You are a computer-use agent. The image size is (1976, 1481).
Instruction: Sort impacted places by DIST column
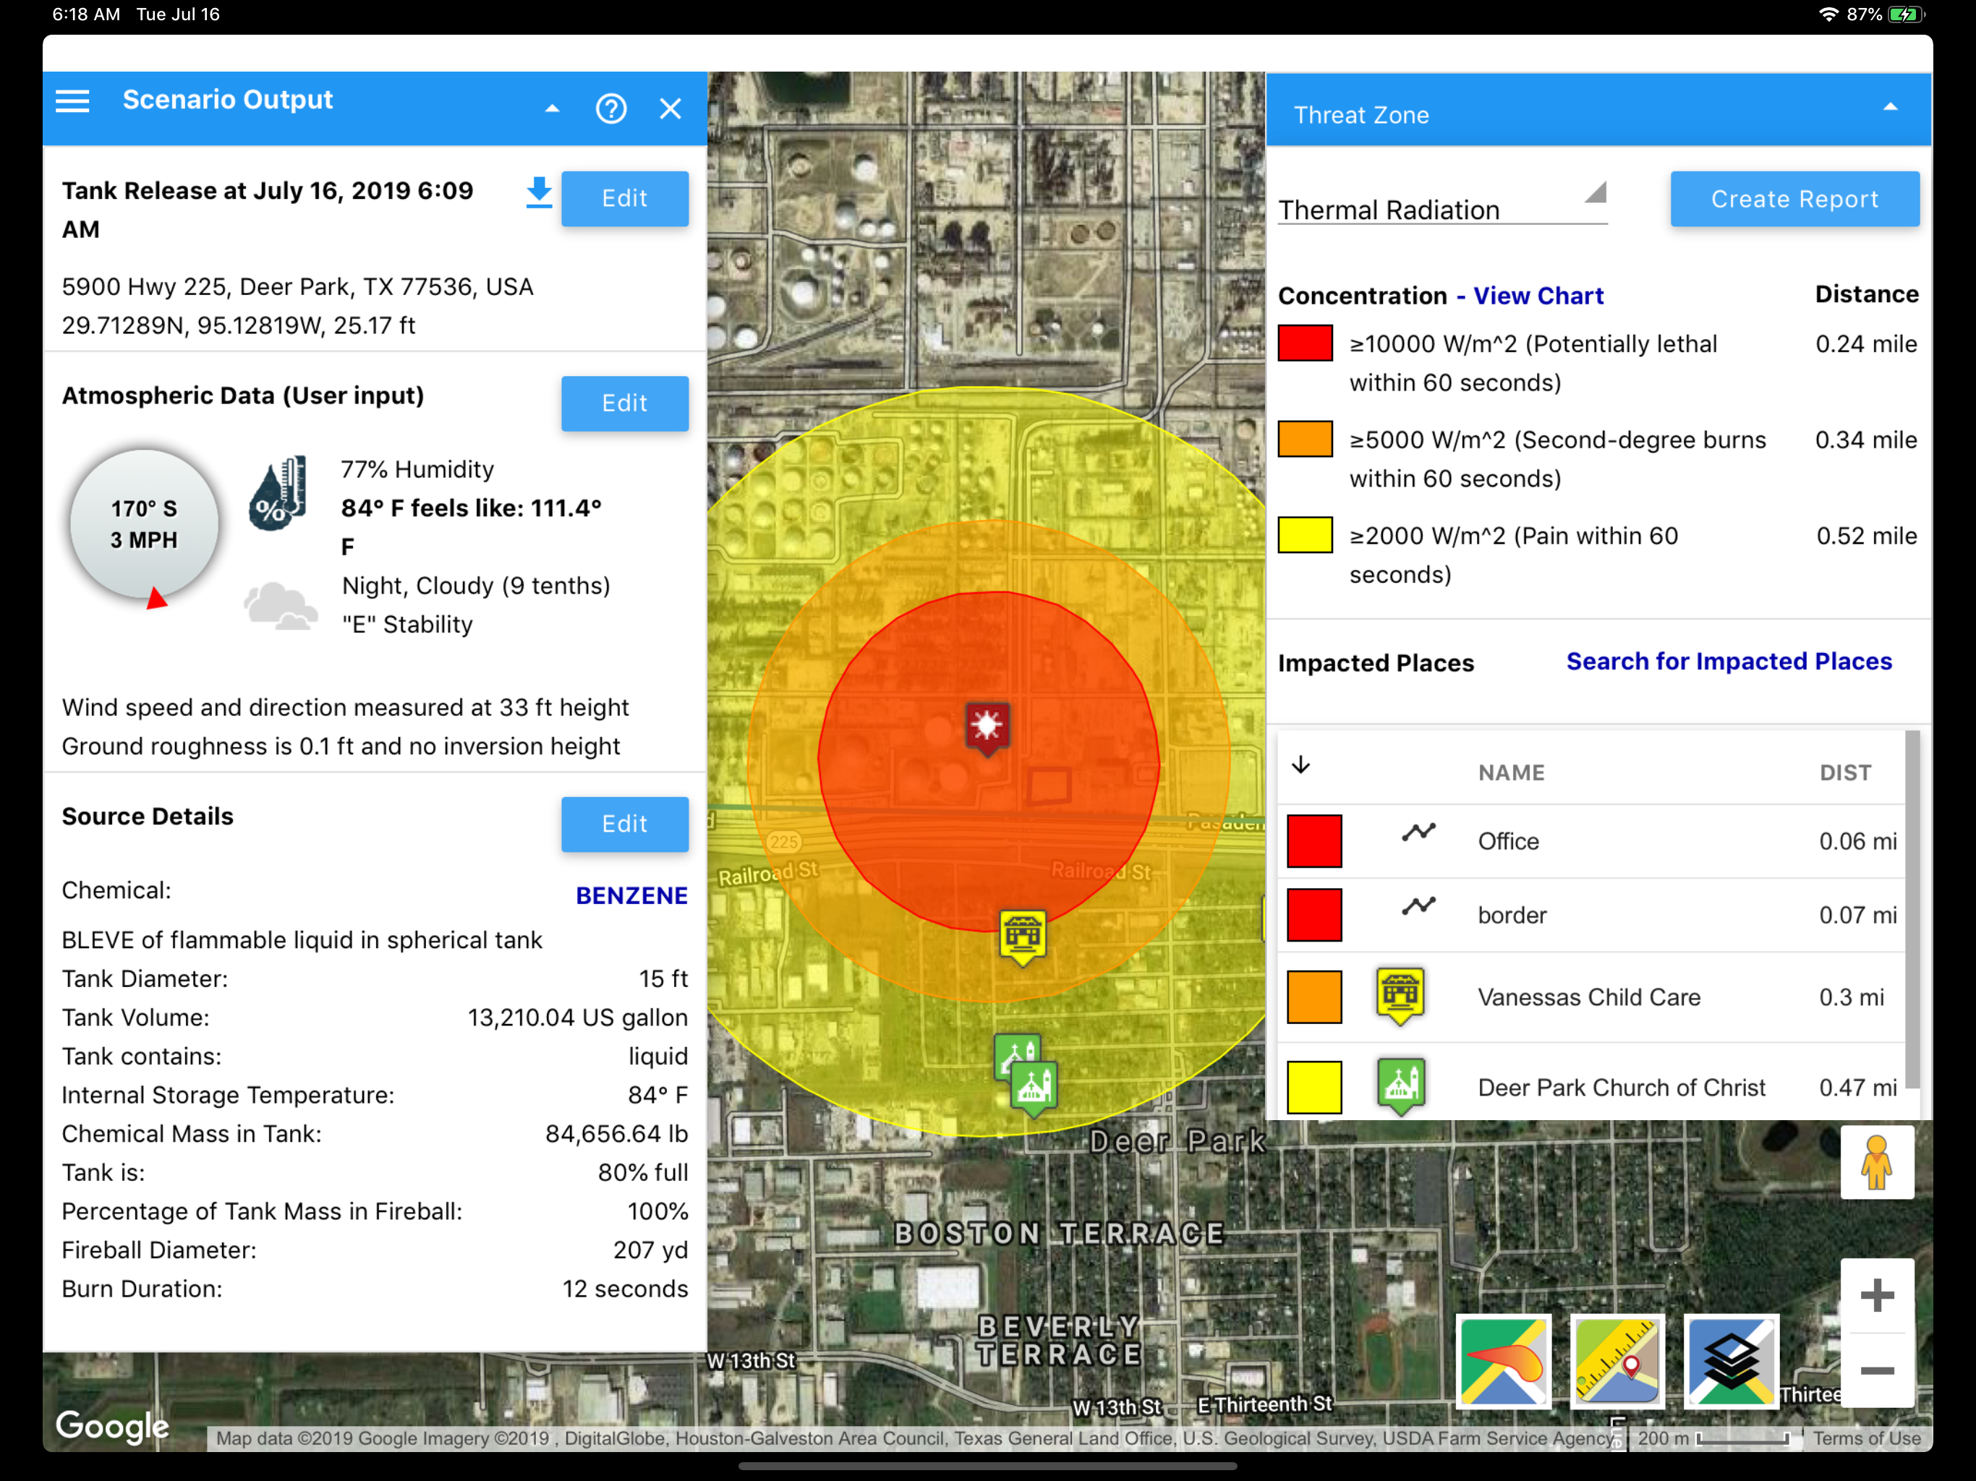pos(1846,772)
